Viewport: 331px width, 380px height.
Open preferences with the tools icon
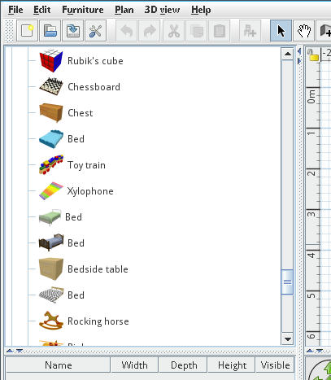95,31
